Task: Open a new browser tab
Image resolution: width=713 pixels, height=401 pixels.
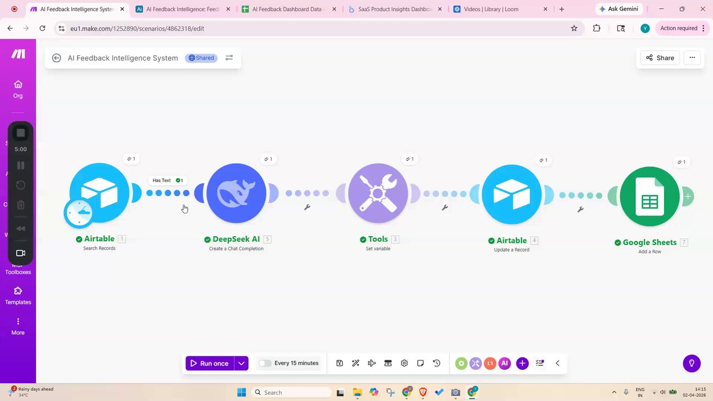Action: pyautogui.click(x=561, y=9)
